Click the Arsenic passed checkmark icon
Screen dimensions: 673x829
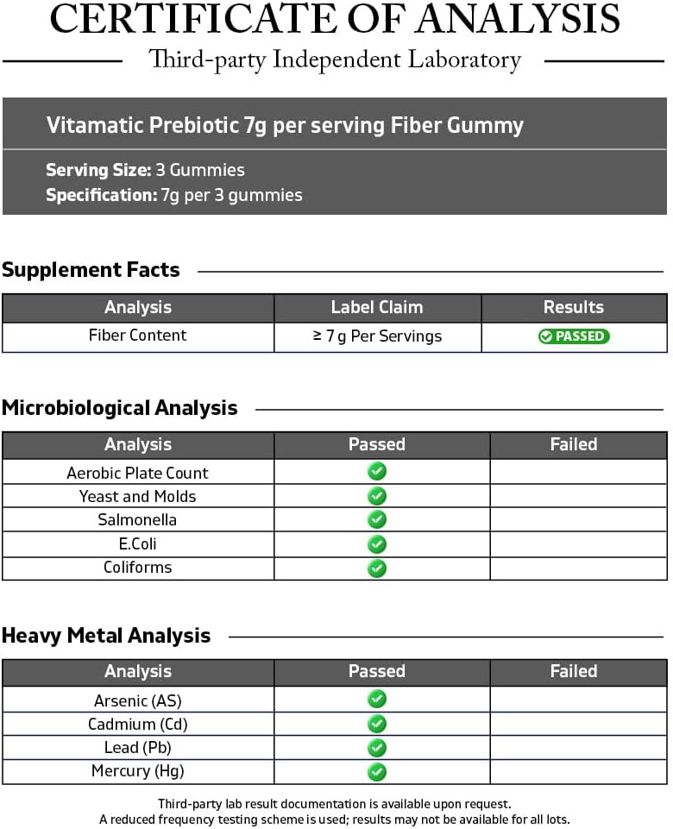click(x=377, y=699)
